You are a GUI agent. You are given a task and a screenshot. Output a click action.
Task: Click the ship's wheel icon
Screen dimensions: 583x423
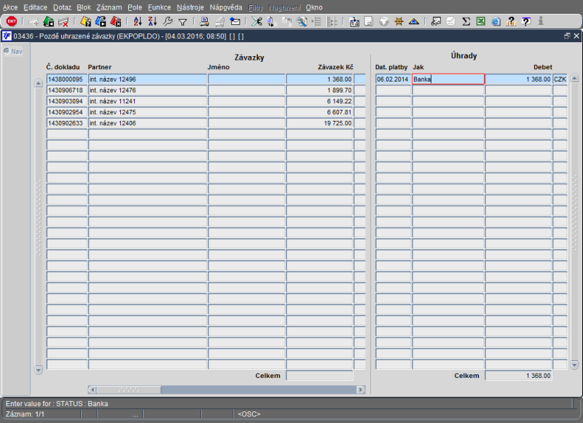(399, 22)
